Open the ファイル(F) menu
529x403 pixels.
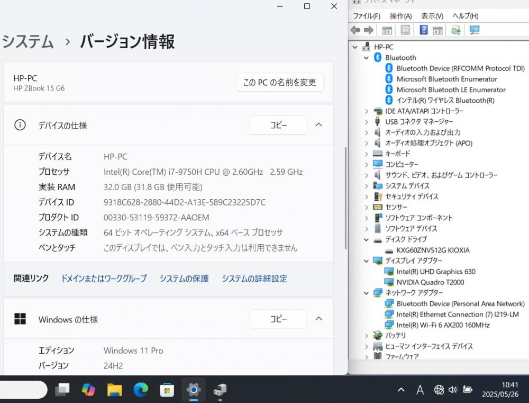(367, 16)
